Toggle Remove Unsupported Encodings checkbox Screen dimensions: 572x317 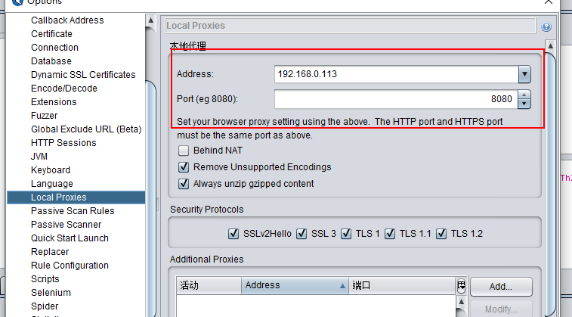184,167
